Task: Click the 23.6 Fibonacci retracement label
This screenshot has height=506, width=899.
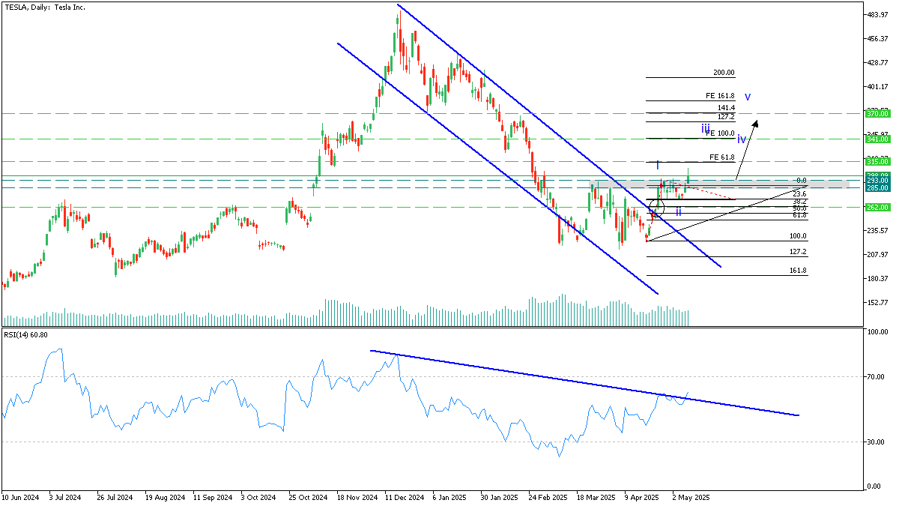Action: [799, 194]
